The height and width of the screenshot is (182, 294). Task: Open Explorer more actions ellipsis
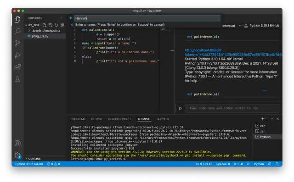60,18
